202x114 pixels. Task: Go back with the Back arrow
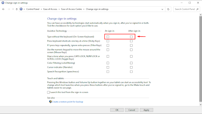(x=3, y=9)
